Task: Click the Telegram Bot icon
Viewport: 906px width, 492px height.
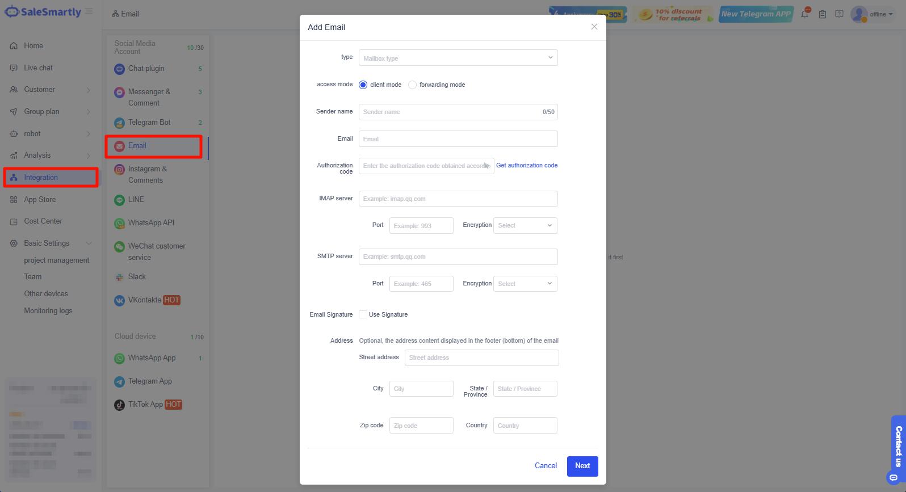Action: pyautogui.click(x=119, y=123)
